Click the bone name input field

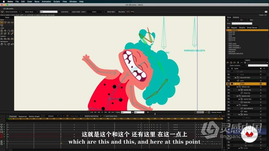point(49,12)
